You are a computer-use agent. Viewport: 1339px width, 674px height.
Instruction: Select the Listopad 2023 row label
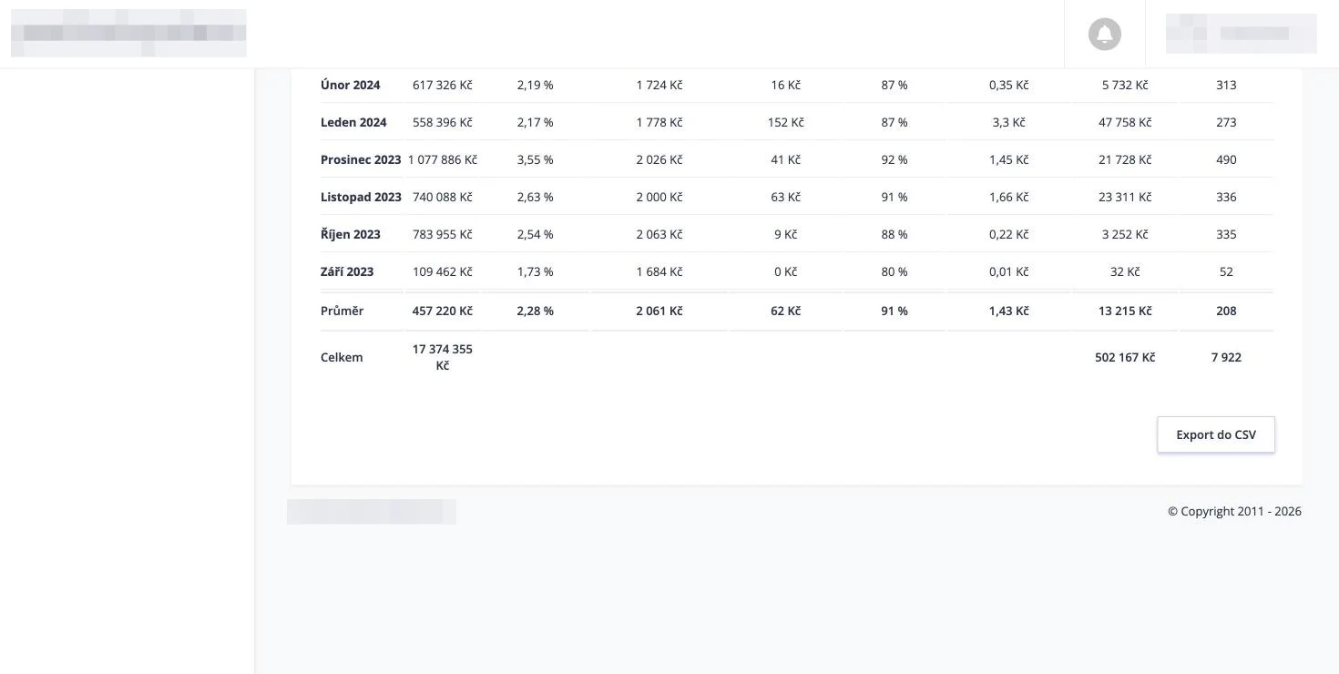click(x=361, y=197)
